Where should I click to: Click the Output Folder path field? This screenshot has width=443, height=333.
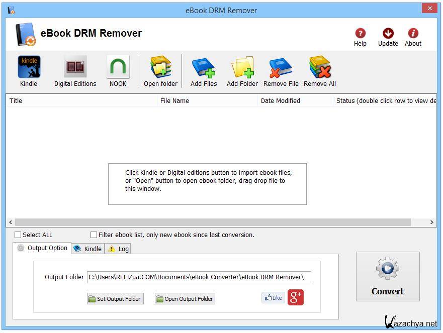199,277
